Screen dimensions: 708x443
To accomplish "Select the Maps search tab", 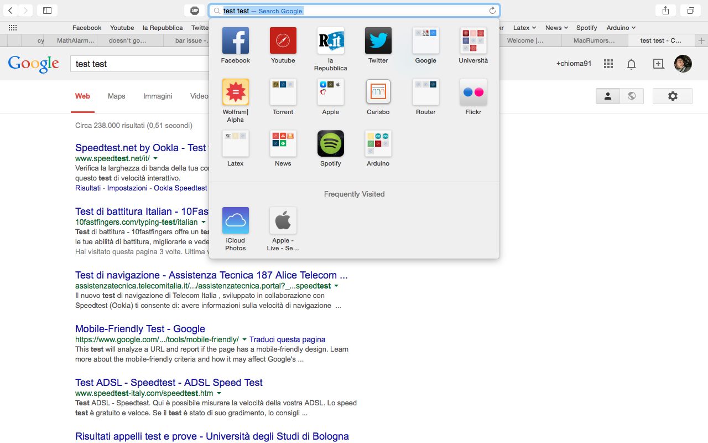I will coord(116,96).
